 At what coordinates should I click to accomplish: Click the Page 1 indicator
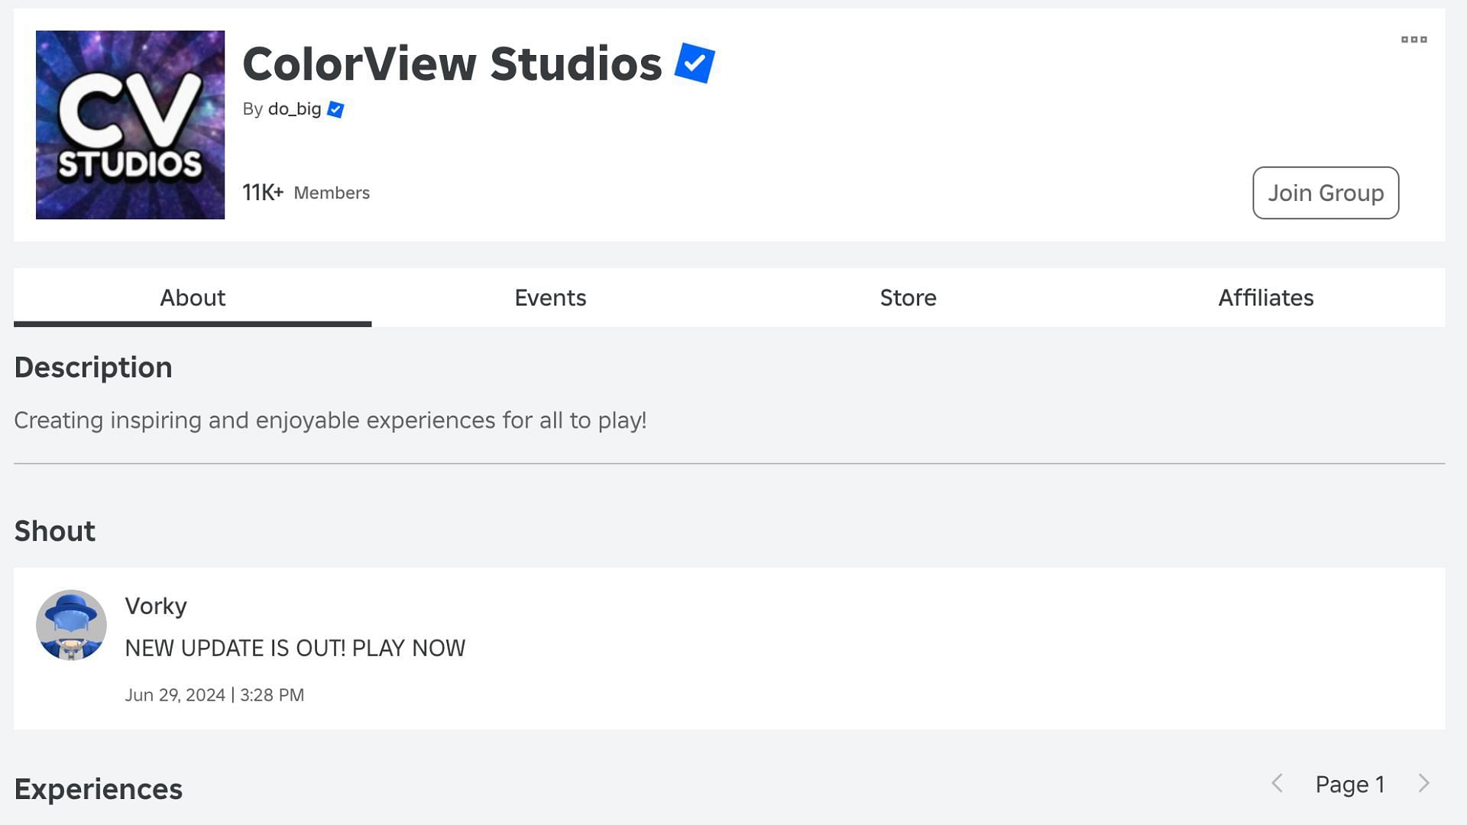click(x=1350, y=785)
